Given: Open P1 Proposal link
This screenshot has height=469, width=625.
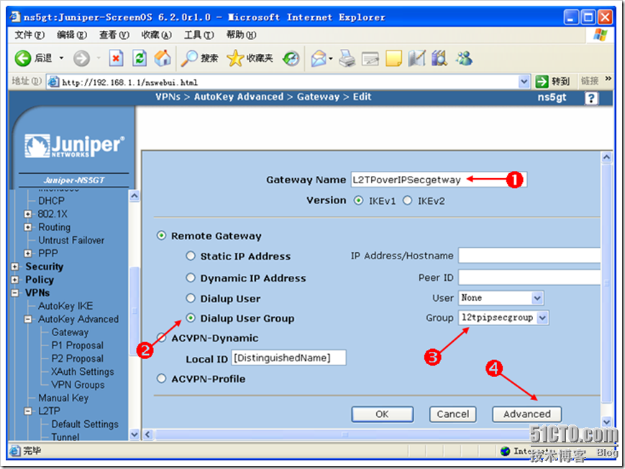Looking at the screenshot, I should pyautogui.click(x=78, y=345).
